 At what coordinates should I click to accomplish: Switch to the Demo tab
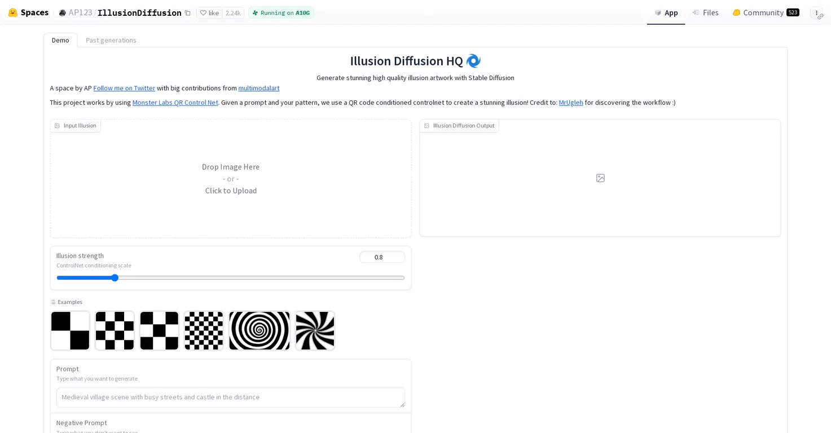(60, 40)
